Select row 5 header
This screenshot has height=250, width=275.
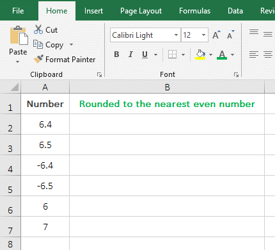10,186
